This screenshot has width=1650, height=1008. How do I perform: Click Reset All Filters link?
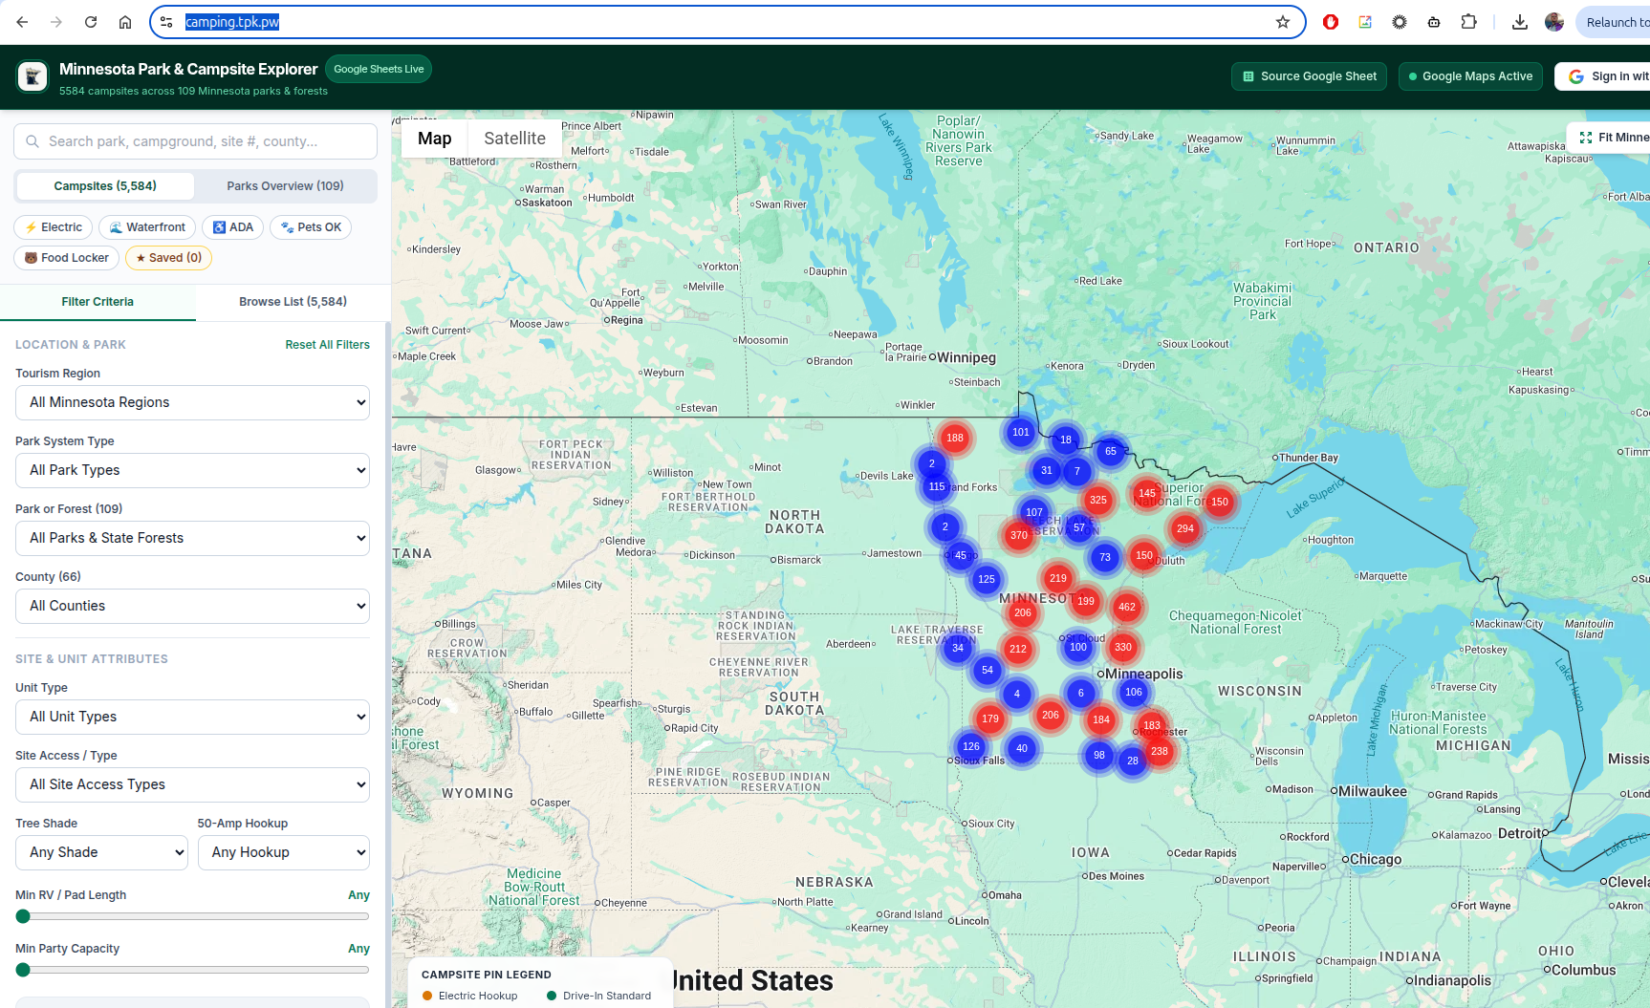327,345
